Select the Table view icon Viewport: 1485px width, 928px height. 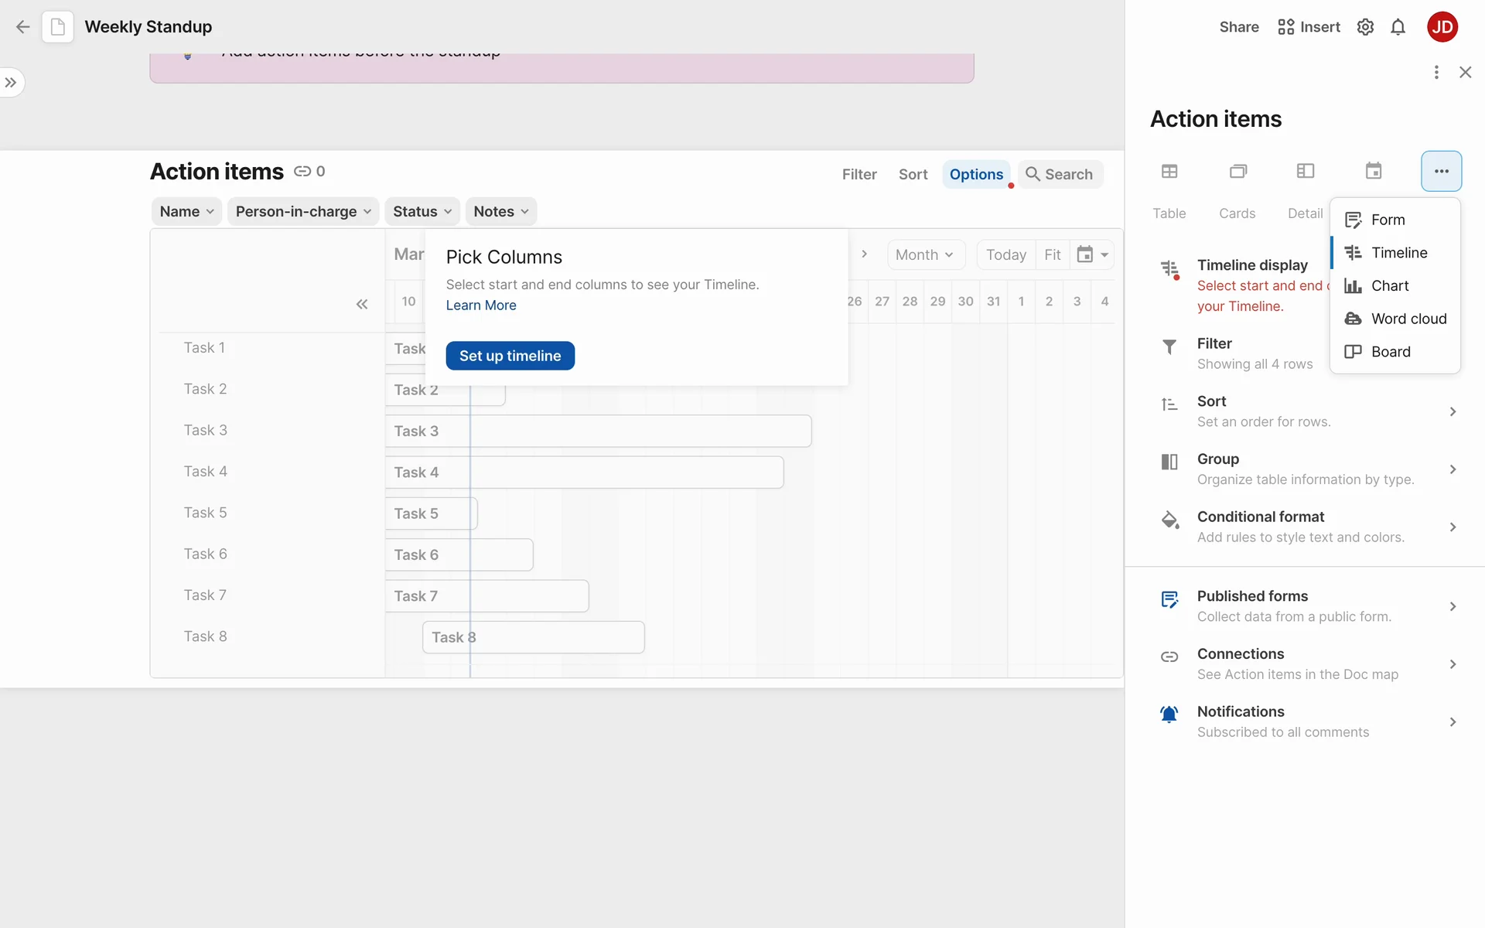(x=1169, y=171)
